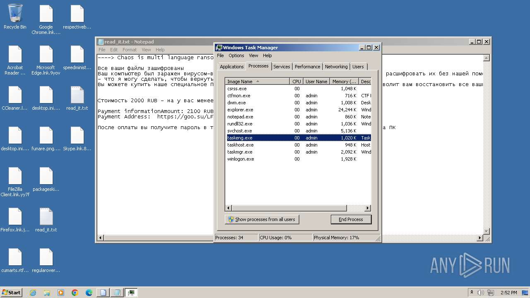
Task: Open Task Manager File menu
Action: click(x=220, y=55)
